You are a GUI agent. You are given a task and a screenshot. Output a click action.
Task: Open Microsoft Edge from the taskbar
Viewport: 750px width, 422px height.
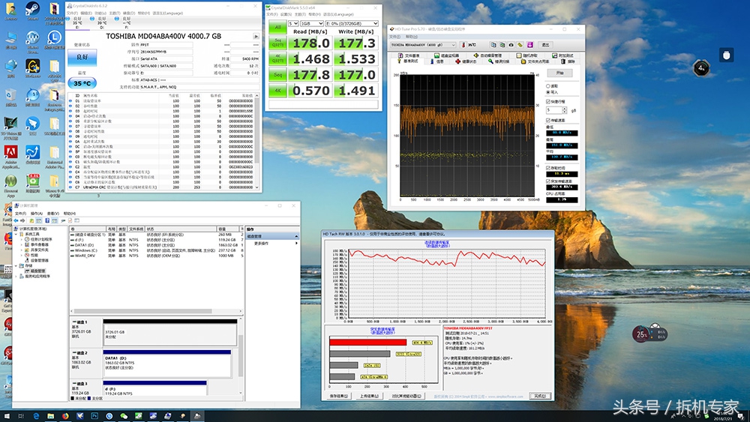tap(36, 416)
